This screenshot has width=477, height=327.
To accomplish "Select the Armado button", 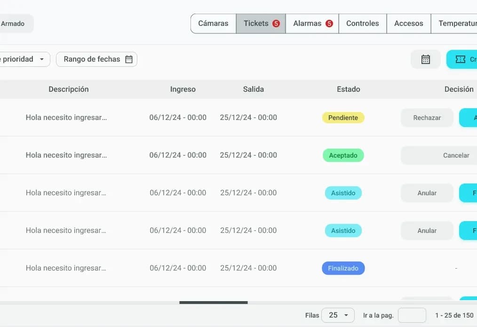I will [x=13, y=23].
